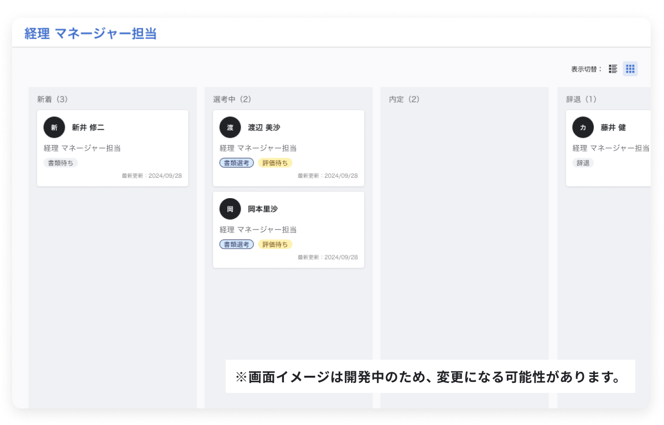Switch to list view using 表示切替 icon

click(612, 69)
